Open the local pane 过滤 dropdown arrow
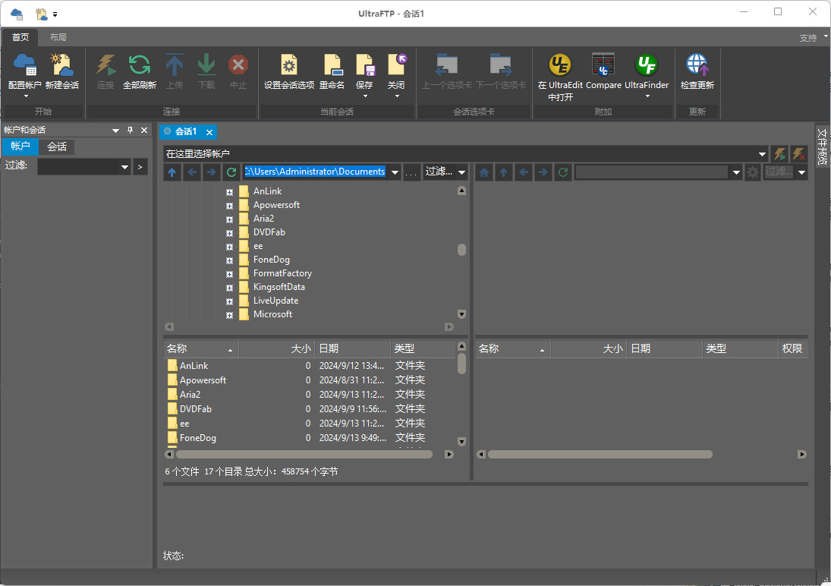This screenshot has width=831, height=586. point(461,172)
